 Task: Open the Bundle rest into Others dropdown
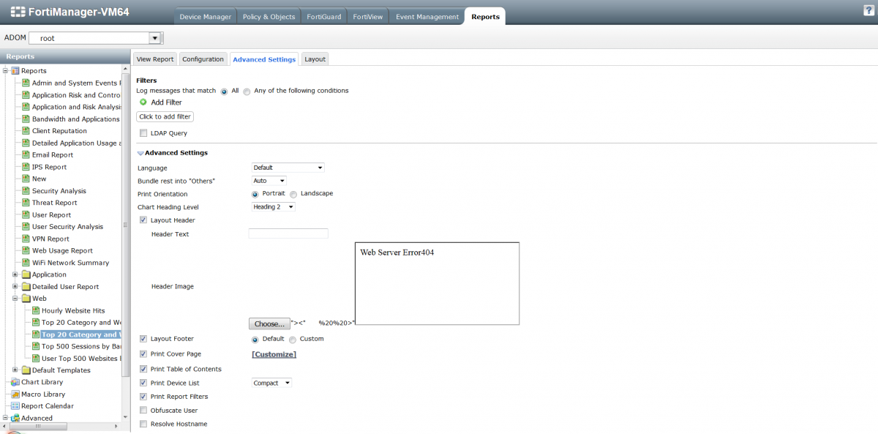tap(269, 181)
